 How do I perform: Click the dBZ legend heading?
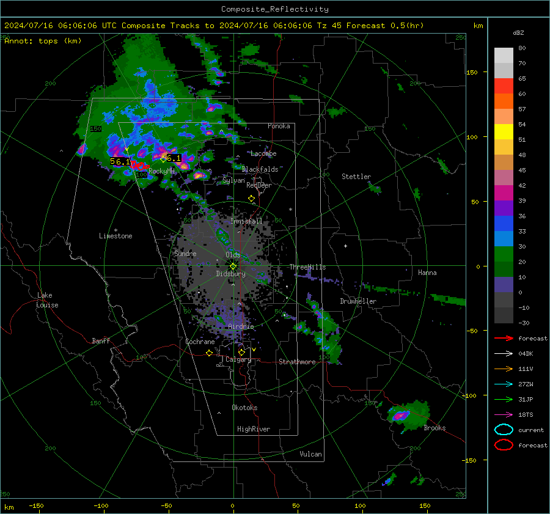[x=518, y=33]
